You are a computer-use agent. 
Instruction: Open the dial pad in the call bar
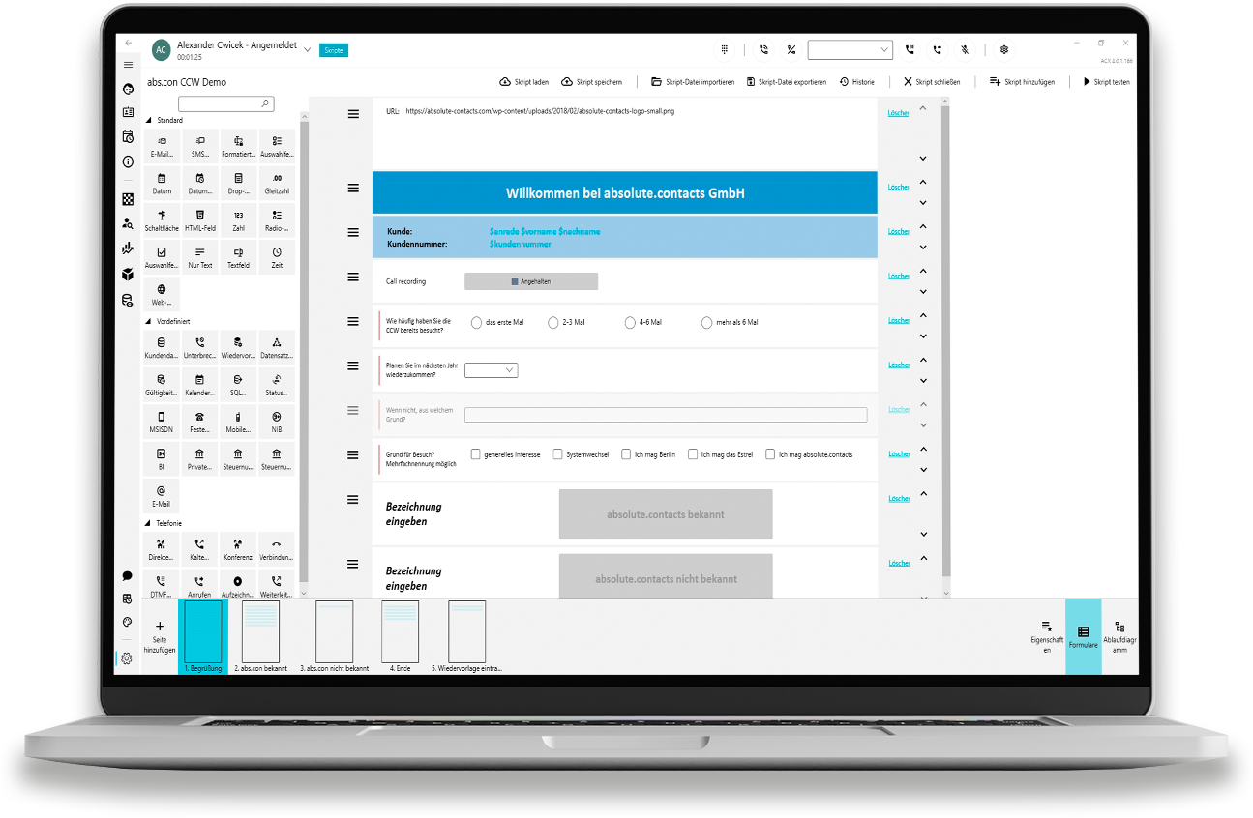click(724, 49)
